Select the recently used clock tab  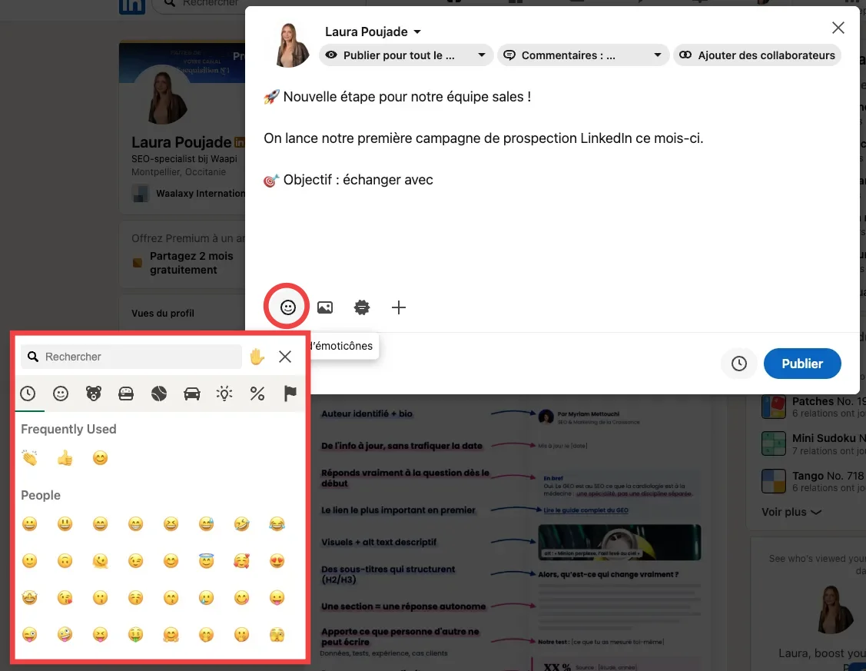pos(28,394)
